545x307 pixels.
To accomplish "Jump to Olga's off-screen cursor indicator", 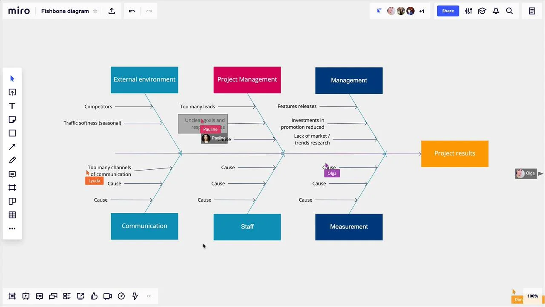I will pos(529,174).
